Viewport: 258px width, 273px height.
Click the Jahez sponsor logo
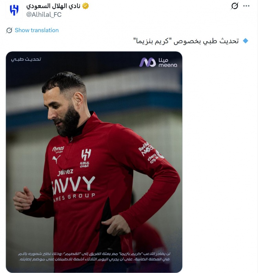pyautogui.click(x=65, y=172)
